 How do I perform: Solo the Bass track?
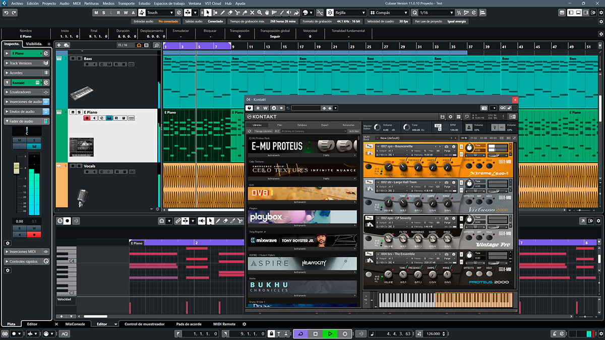pos(79,58)
